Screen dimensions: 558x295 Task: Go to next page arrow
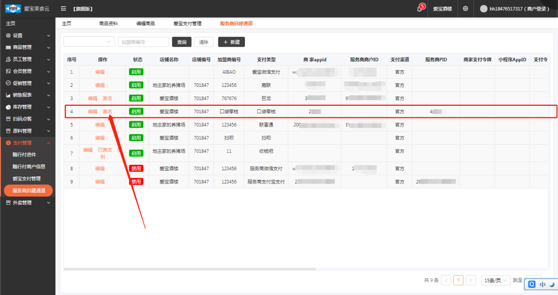(471, 280)
